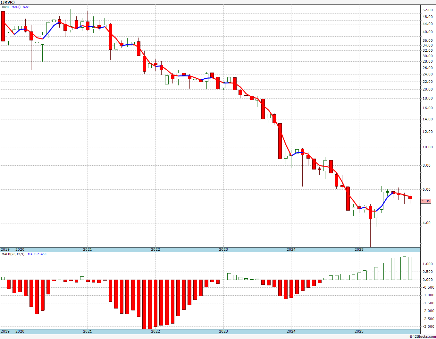Click the 30.00 price axis label

[427, 56]
